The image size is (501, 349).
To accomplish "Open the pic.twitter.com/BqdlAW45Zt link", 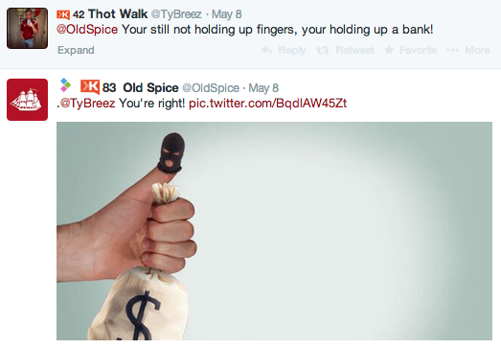I will pos(268,104).
